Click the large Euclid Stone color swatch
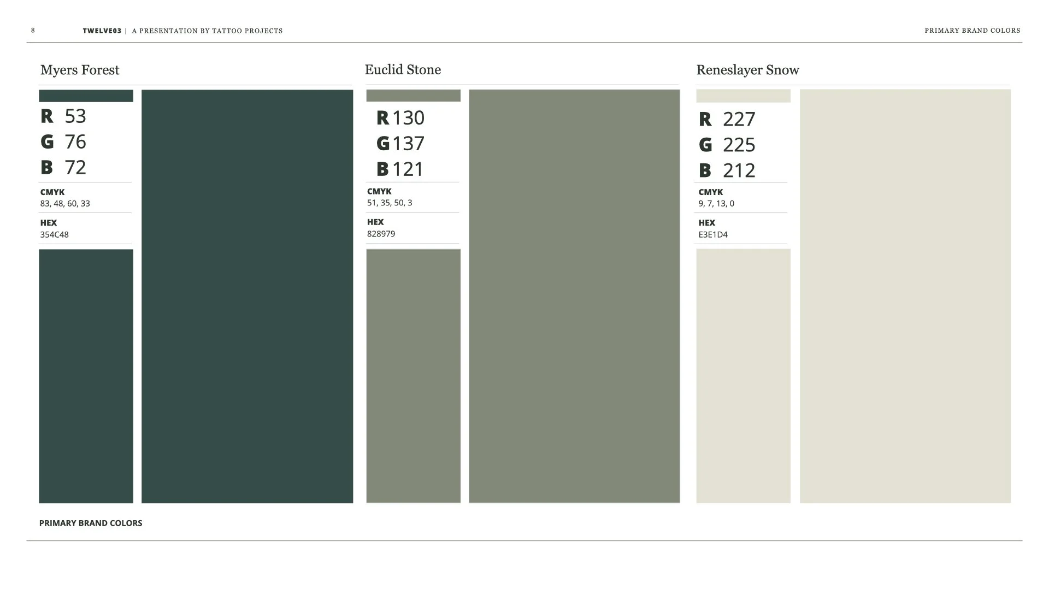Image resolution: width=1049 pixels, height=590 pixels. click(x=574, y=296)
